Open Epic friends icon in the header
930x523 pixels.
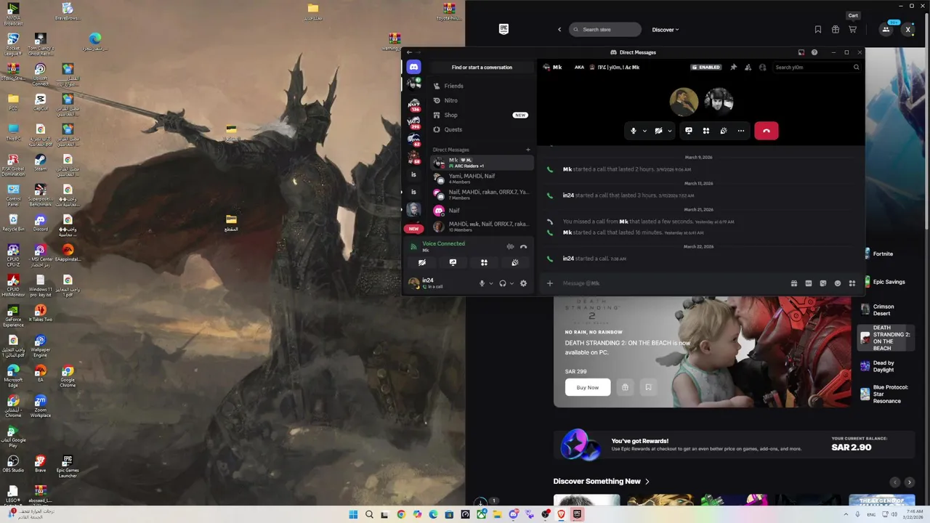pos(886,30)
